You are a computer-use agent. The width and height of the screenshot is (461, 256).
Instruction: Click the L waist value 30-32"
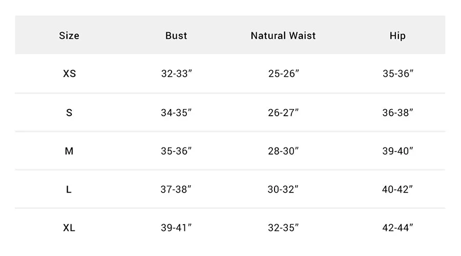[283, 189]
